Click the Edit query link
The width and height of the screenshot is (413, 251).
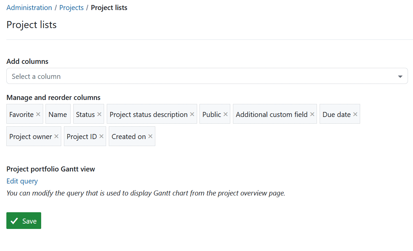click(22, 181)
